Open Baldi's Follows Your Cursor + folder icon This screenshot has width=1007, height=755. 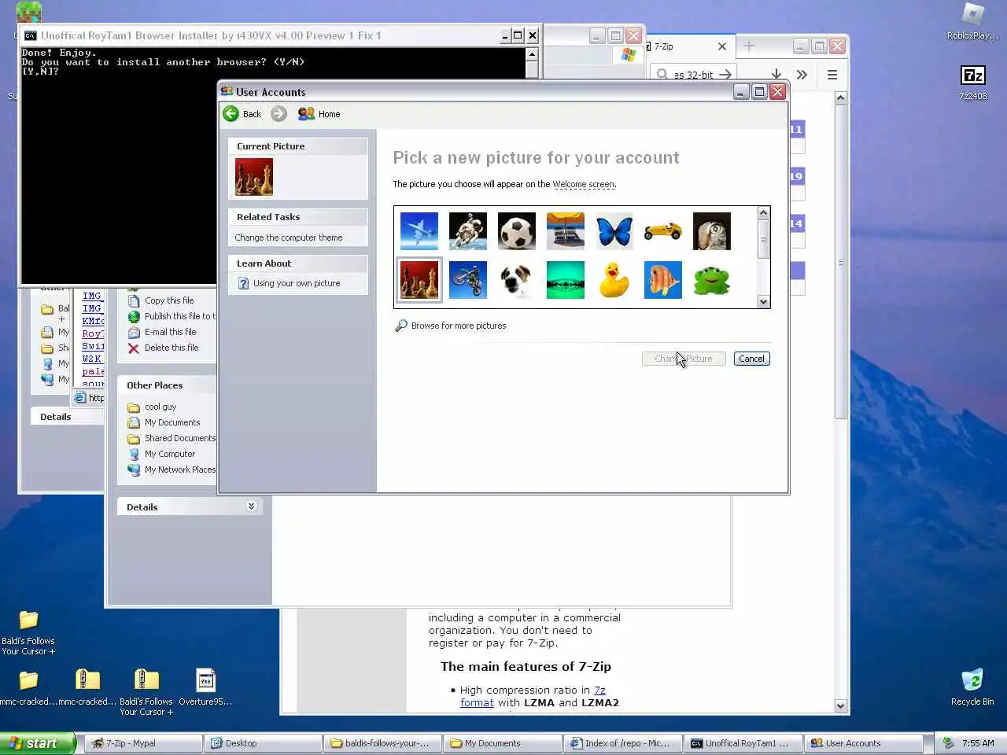coord(28,632)
